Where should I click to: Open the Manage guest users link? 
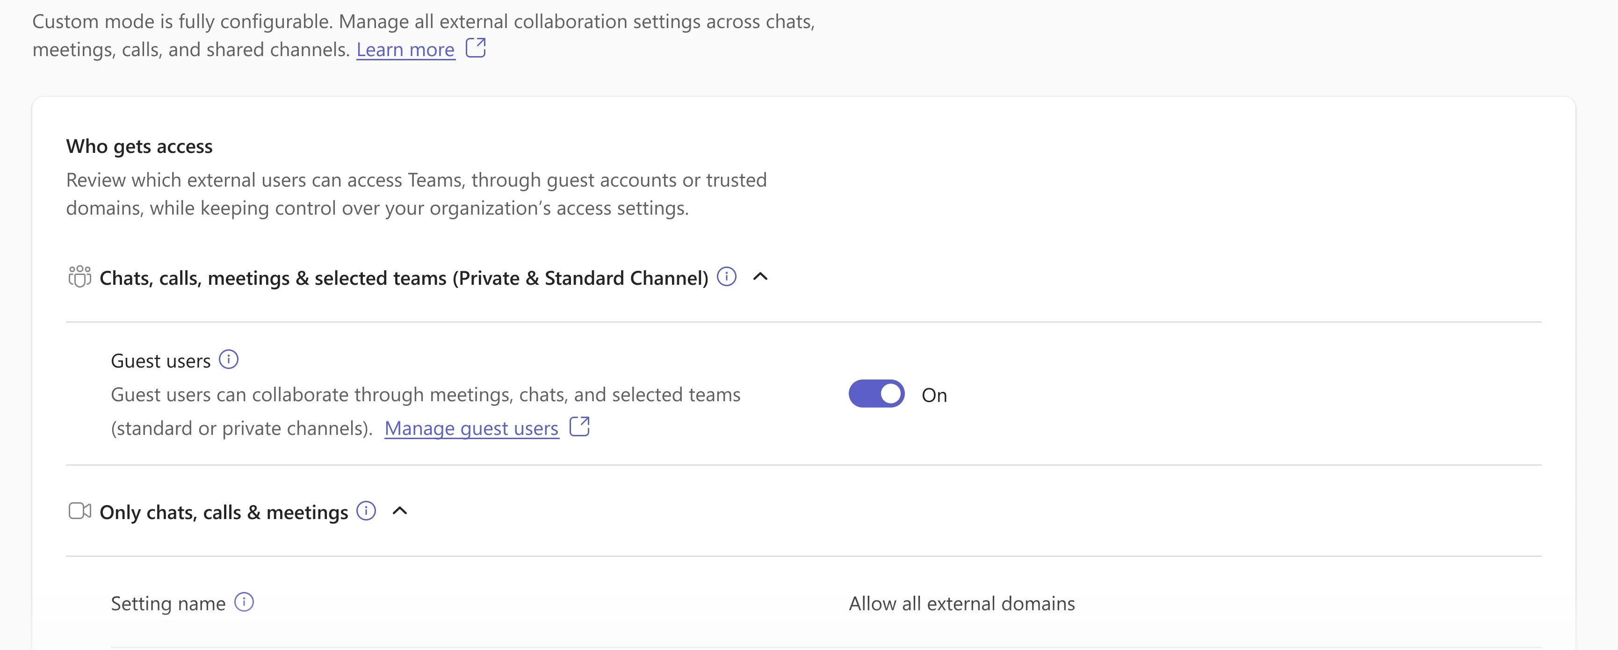point(471,428)
